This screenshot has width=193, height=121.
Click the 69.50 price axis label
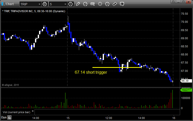(x=185, y=30)
